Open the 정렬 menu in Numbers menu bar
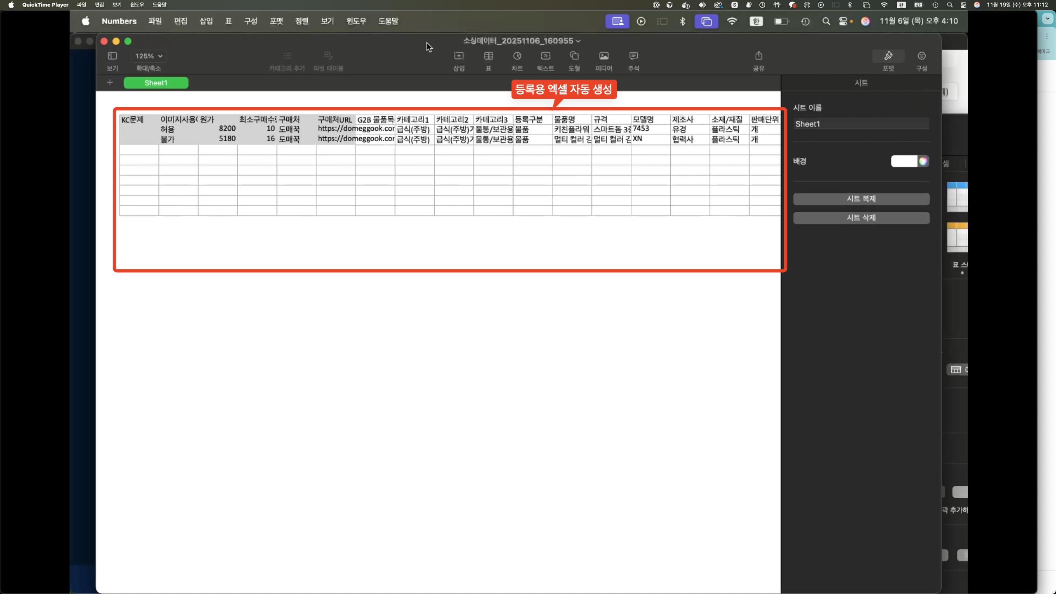1056x594 pixels. click(302, 21)
